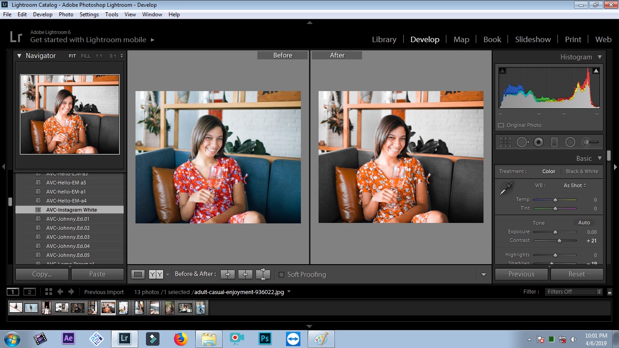Screen dimensions: 619x348
Task: Click the Reset button
Action: point(577,274)
